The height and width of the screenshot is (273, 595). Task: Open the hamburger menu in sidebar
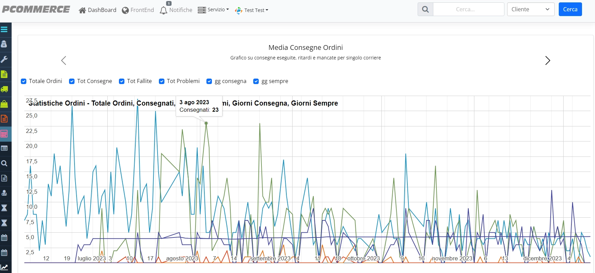(4, 29)
